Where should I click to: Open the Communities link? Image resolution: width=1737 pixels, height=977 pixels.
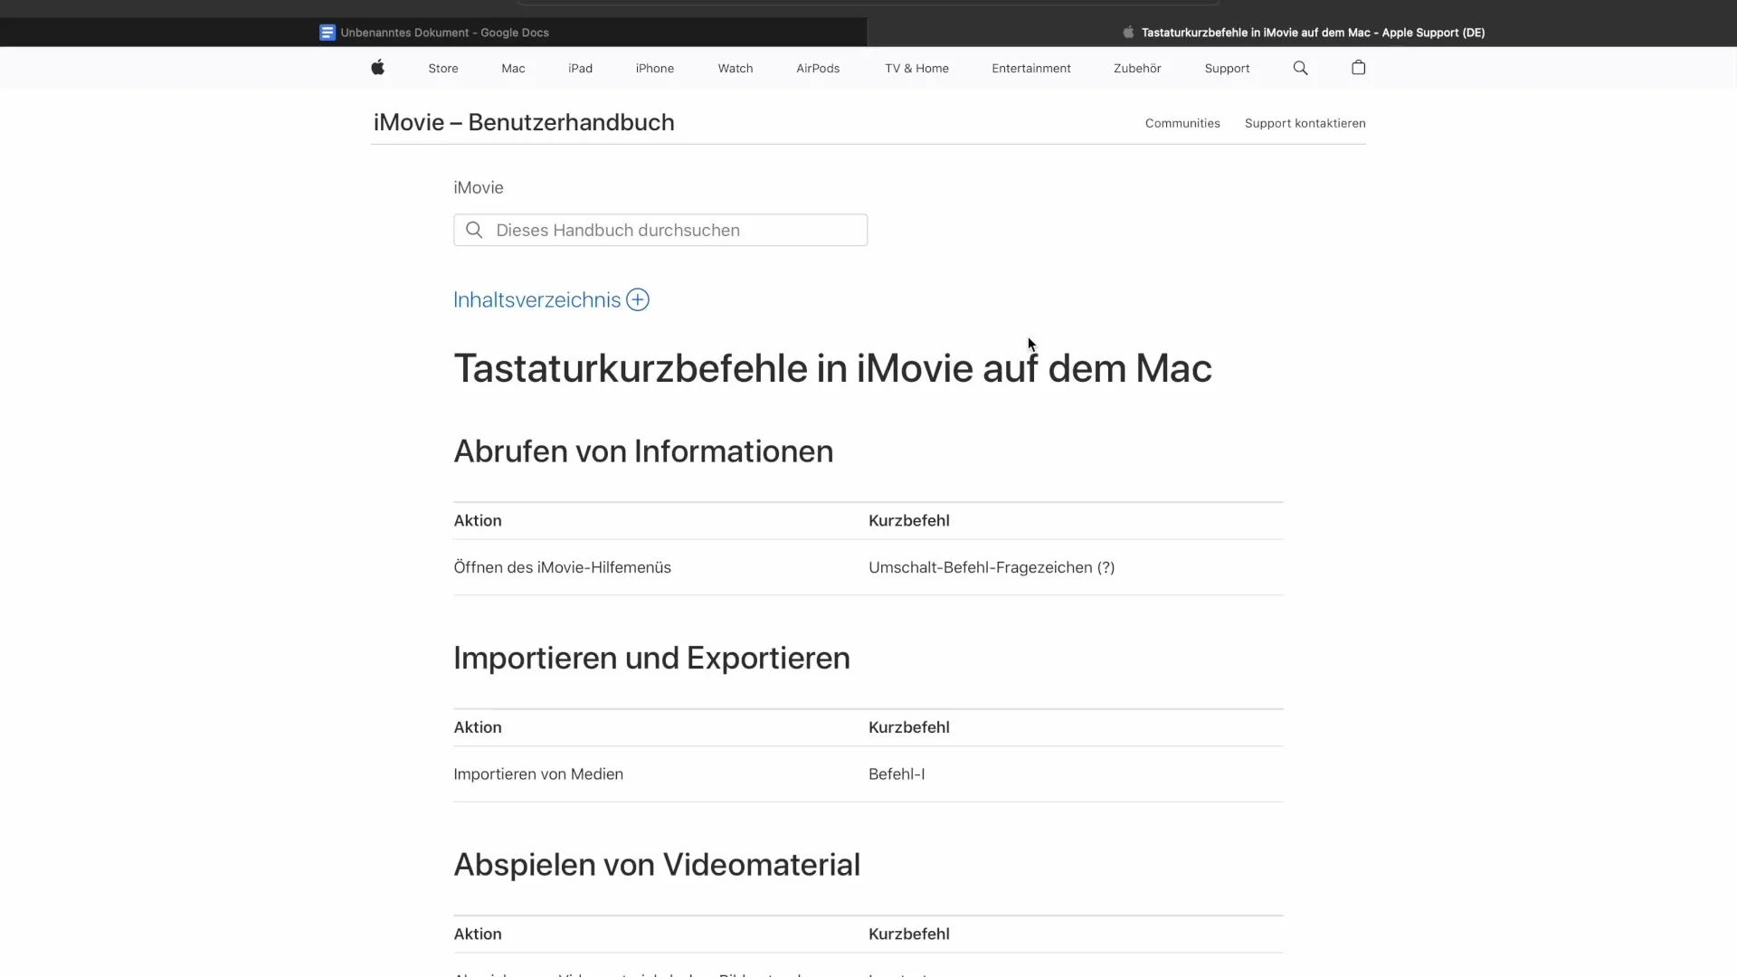pos(1182,123)
